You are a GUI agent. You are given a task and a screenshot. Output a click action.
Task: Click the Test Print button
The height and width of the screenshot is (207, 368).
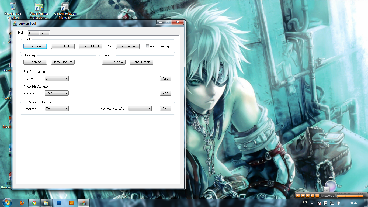coord(35,46)
